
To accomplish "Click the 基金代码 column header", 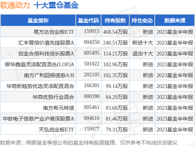I will [x=88, y=21].
